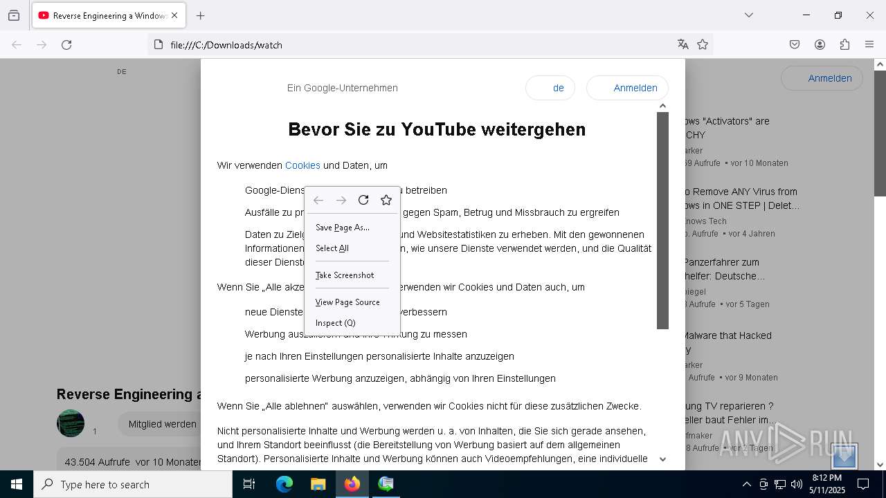
Task: Click the channel avatar thumbnail
Action: coord(71,423)
